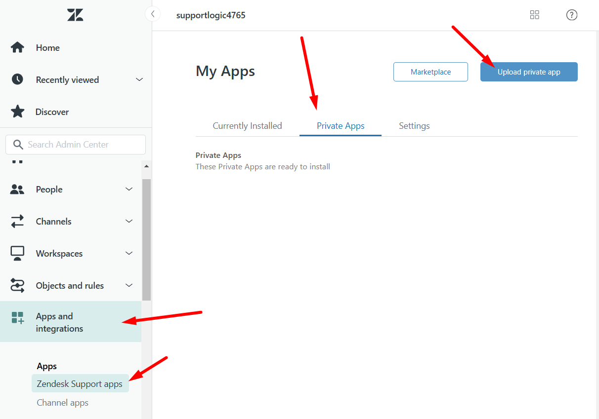The height and width of the screenshot is (419, 599).
Task: Expand the Channels section chevron
Action: 129,221
